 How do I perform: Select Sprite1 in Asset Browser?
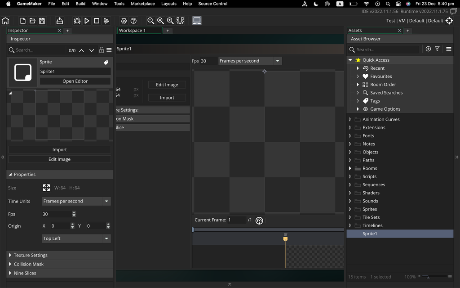(x=400, y=234)
